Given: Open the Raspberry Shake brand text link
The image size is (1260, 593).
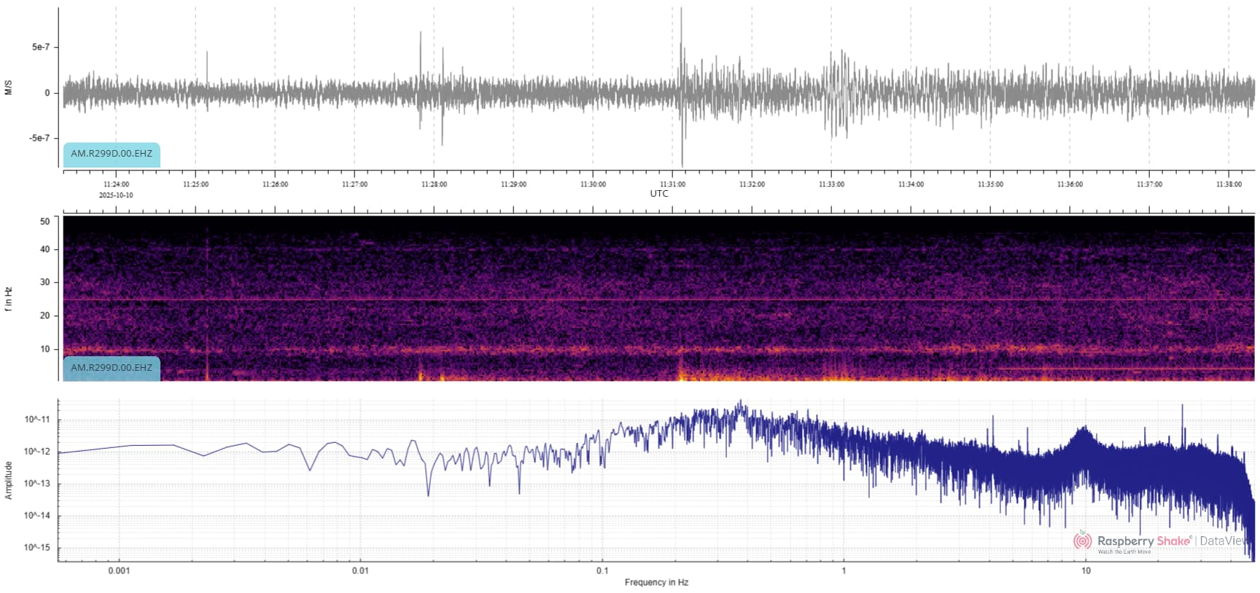Looking at the screenshot, I should coord(1143,541).
